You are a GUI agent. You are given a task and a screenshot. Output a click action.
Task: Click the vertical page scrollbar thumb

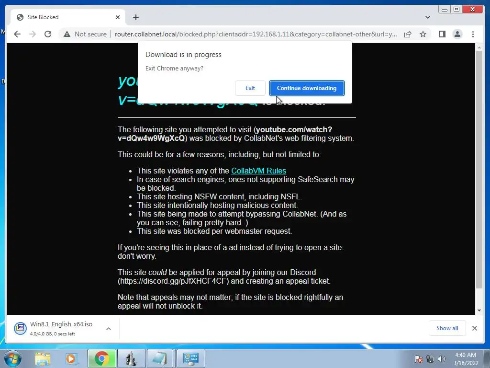(x=479, y=170)
